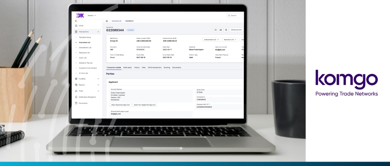Expand the Tools section chevron
The height and width of the screenshot is (166, 390).
click(x=98, y=91)
